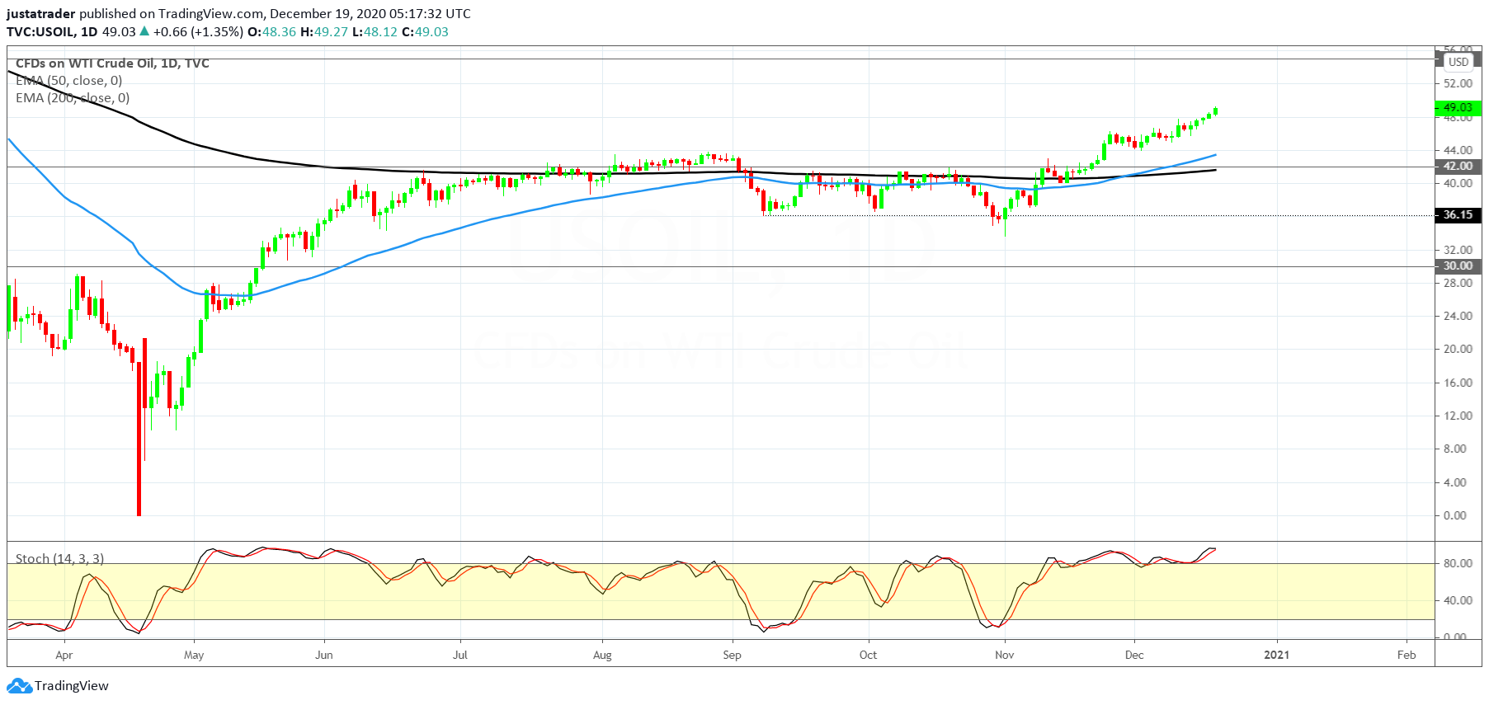Select the CFDs on WTI Crude Oil title

(x=112, y=63)
